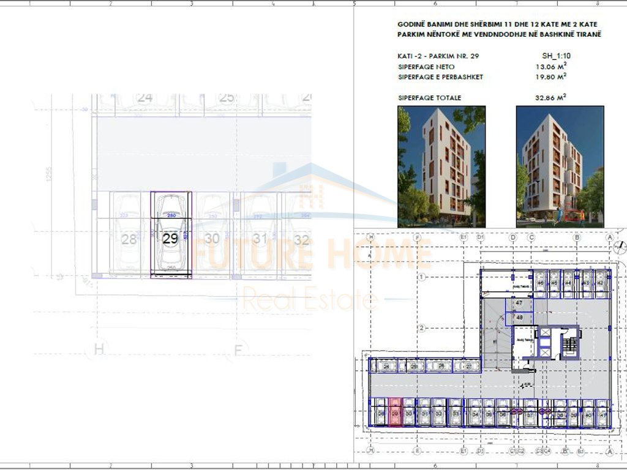Select parking space 29 in the enlarged plan
Screen dimensions: 627x470
171,235
